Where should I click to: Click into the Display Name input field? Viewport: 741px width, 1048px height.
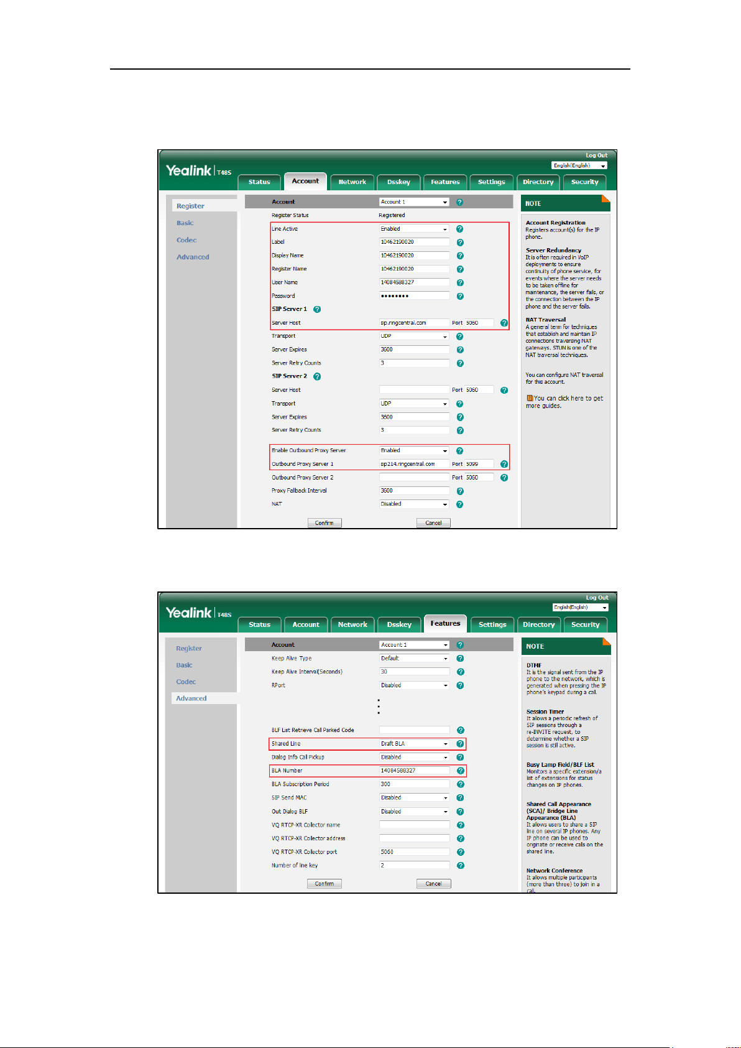414,256
